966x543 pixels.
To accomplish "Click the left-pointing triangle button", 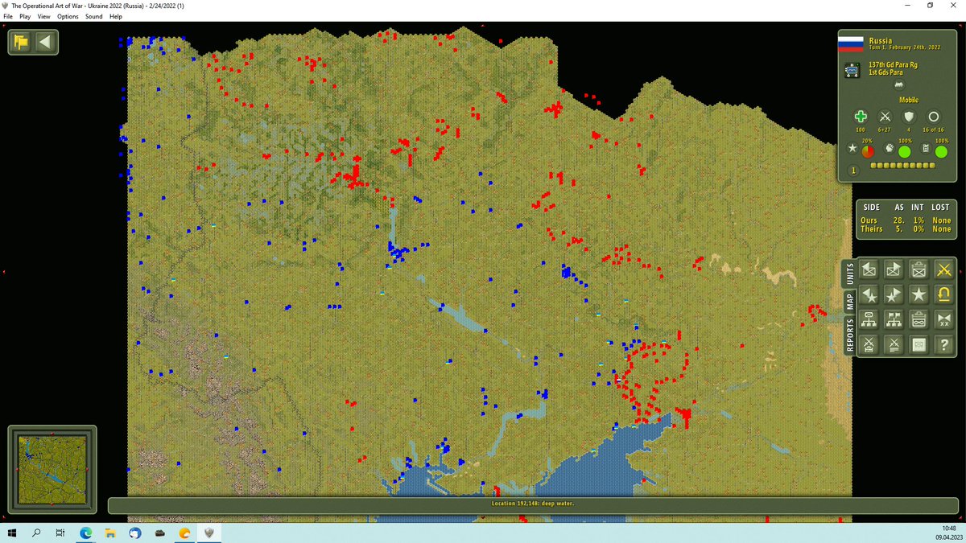I will click(x=46, y=42).
